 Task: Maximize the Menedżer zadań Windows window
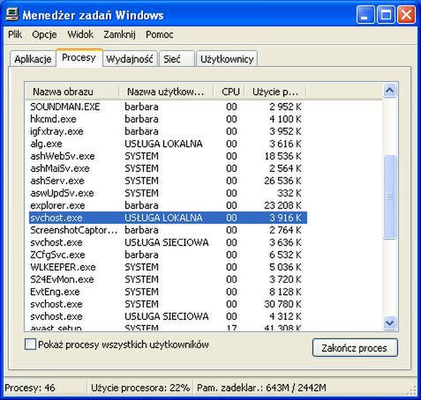(386, 14)
